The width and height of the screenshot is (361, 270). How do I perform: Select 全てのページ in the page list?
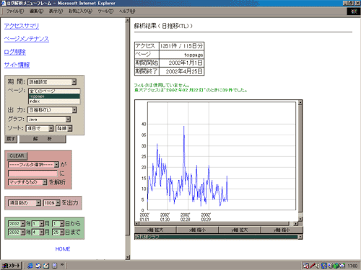pyautogui.click(x=54, y=91)
